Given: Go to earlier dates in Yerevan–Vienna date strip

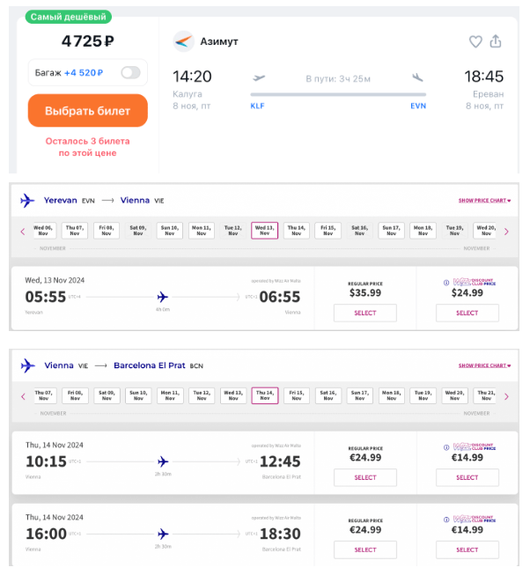Looking at the screenshot, I should pyautogui.click(x=23, y=232).
